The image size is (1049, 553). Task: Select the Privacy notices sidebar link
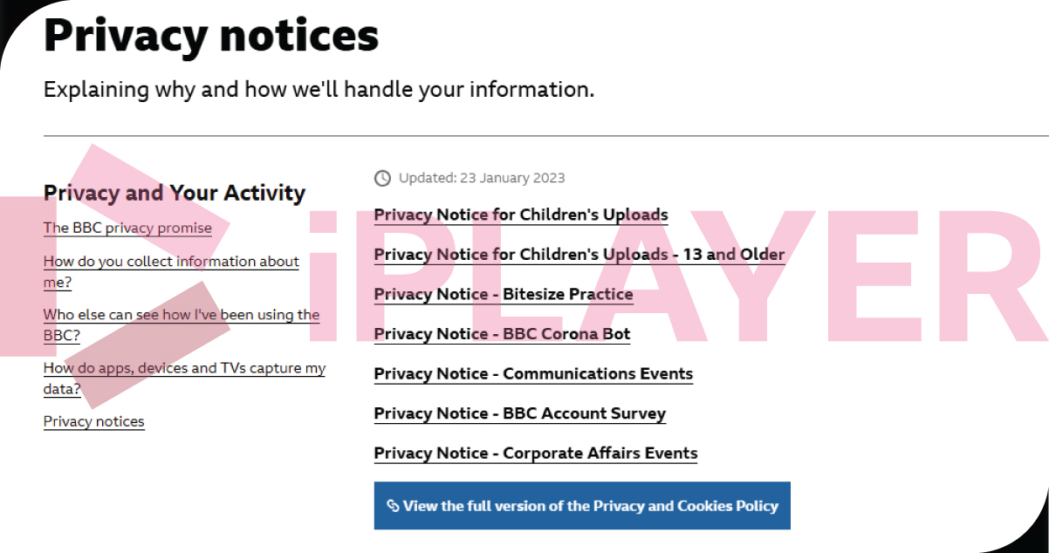pos(94,422)
